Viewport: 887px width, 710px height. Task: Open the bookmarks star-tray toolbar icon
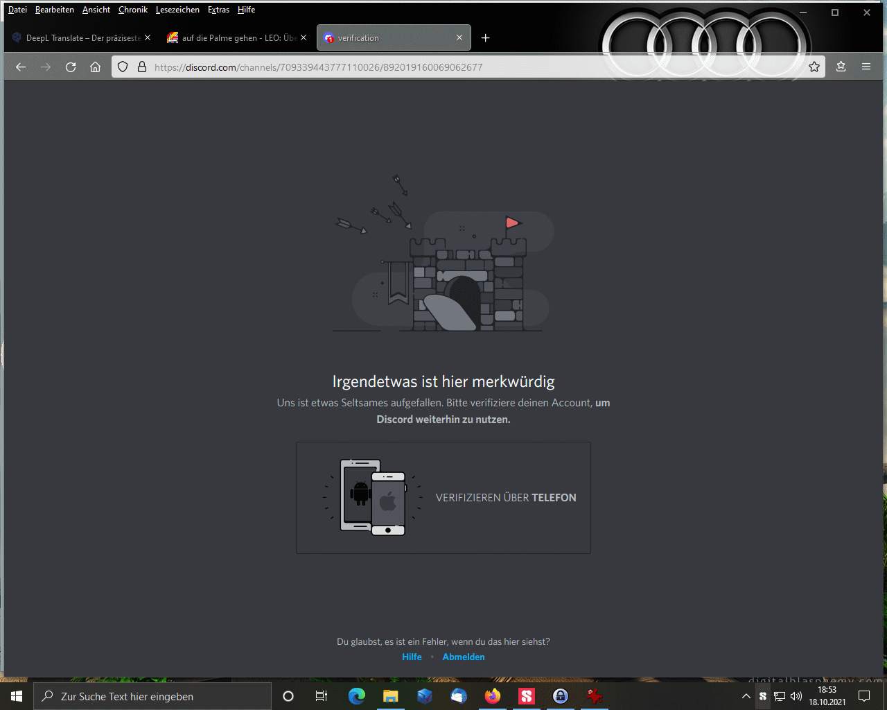pos(841,67)
